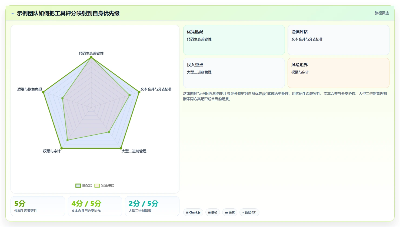Click 权限与审计 text in 风险边界 card
Viewport: 400px width, 227px height.
[300, 72]
